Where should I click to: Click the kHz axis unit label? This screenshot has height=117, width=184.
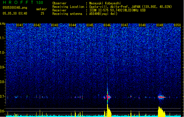point(3,24)
